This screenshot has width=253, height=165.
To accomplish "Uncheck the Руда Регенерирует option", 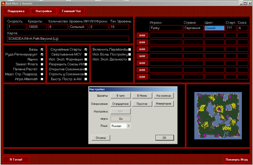I will [42, 54].
